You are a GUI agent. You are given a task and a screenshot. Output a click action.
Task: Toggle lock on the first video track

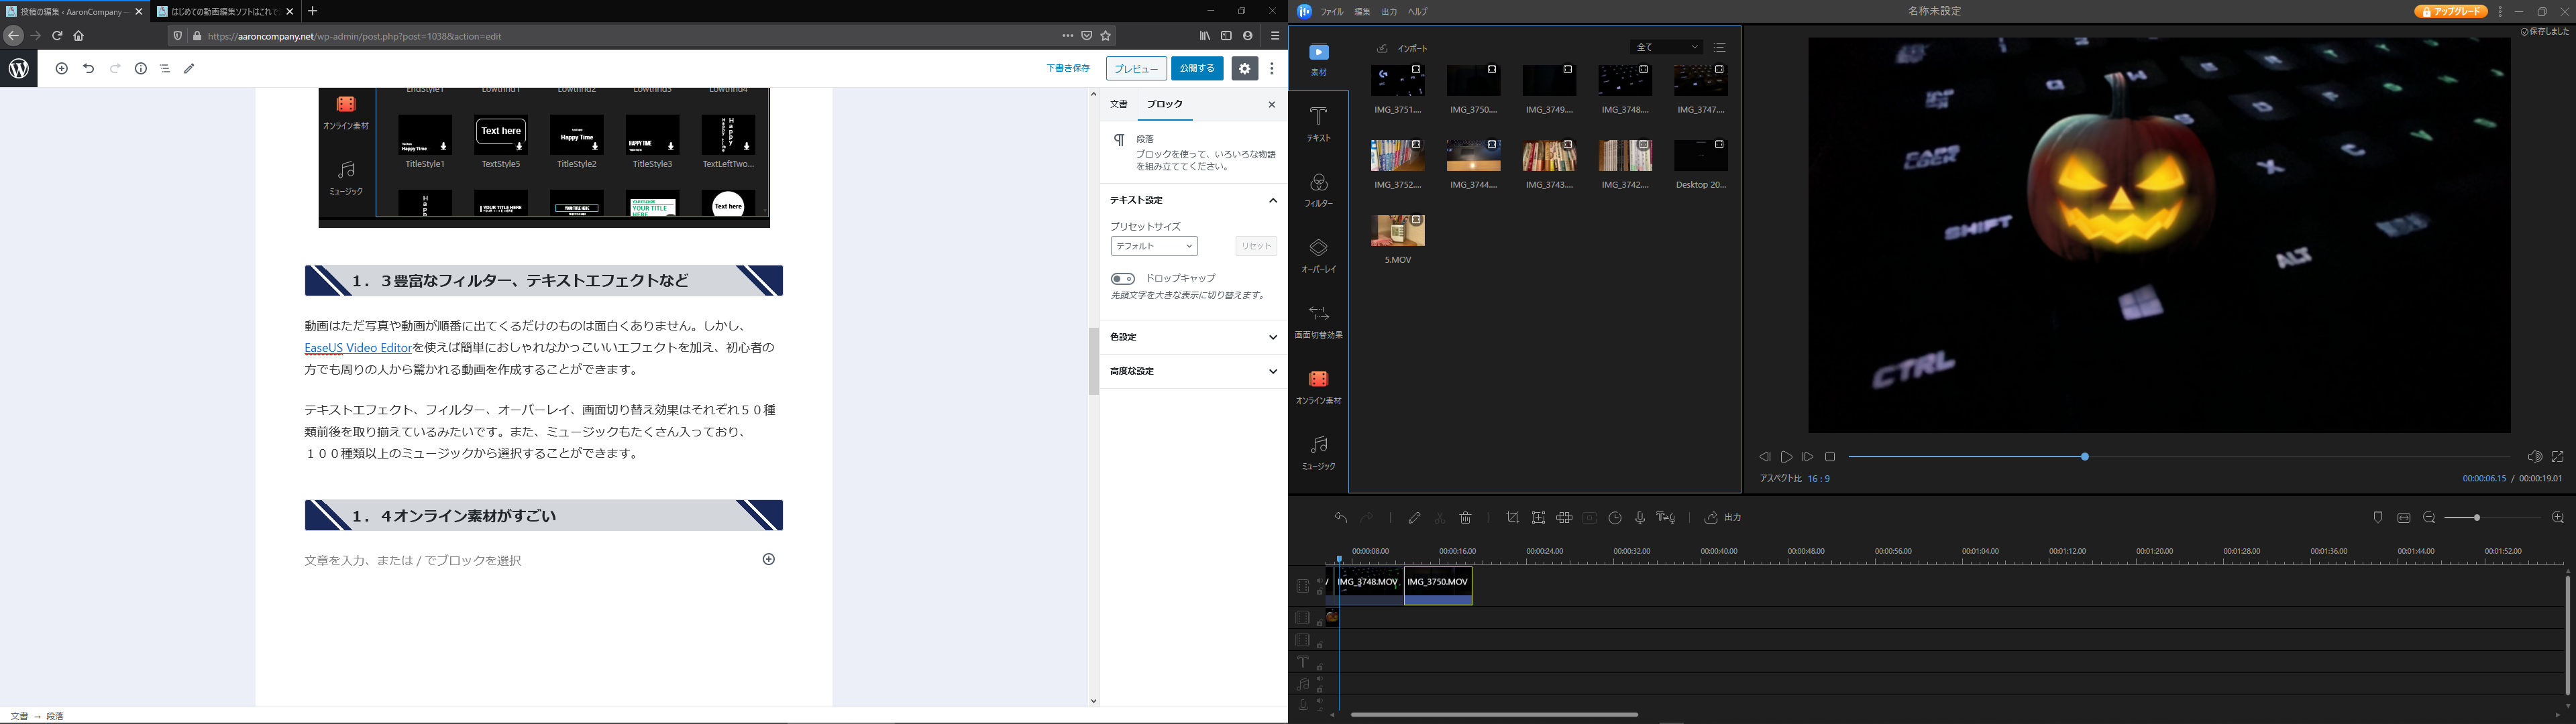tap(1320, 592)
